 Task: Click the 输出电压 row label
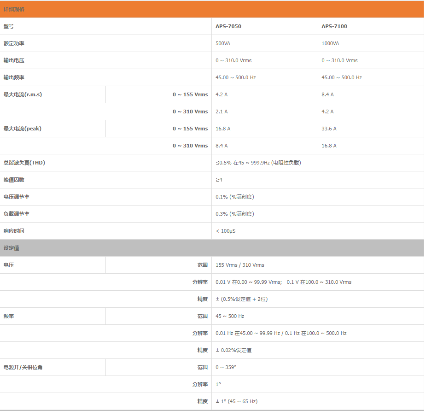pyautogui.click(x=14, y=60)
